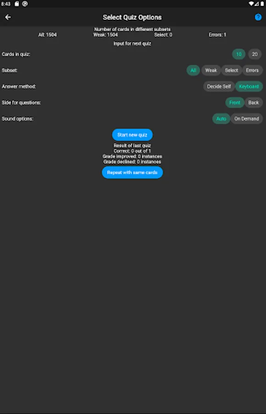Choose the Weak subset chip

coord(211,70)
